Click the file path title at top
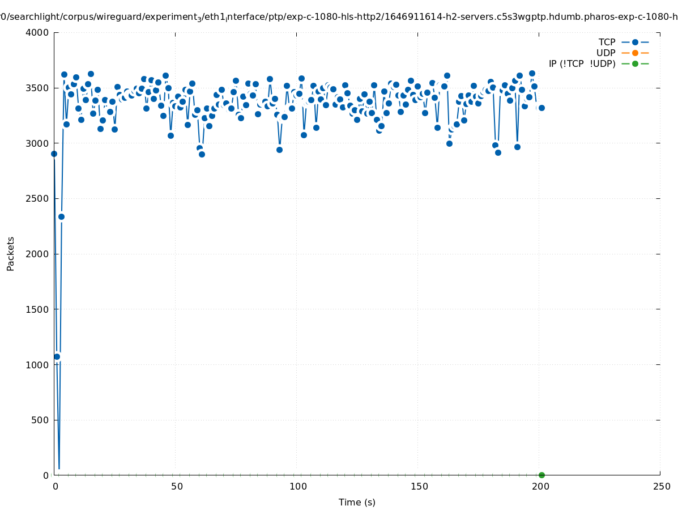Screen dimensions: 678x510 click(x=339, y=17)
